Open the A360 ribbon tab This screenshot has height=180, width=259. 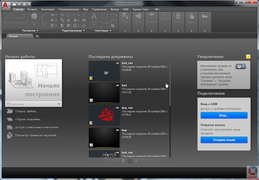tap(125, 9)
